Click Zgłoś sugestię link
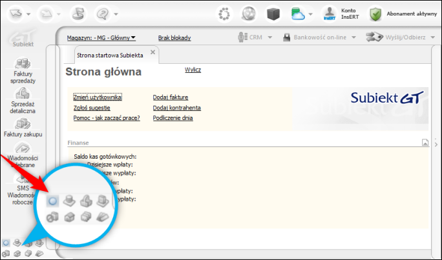The width and height of the screenshot is (442, 260). click(92, 108)
